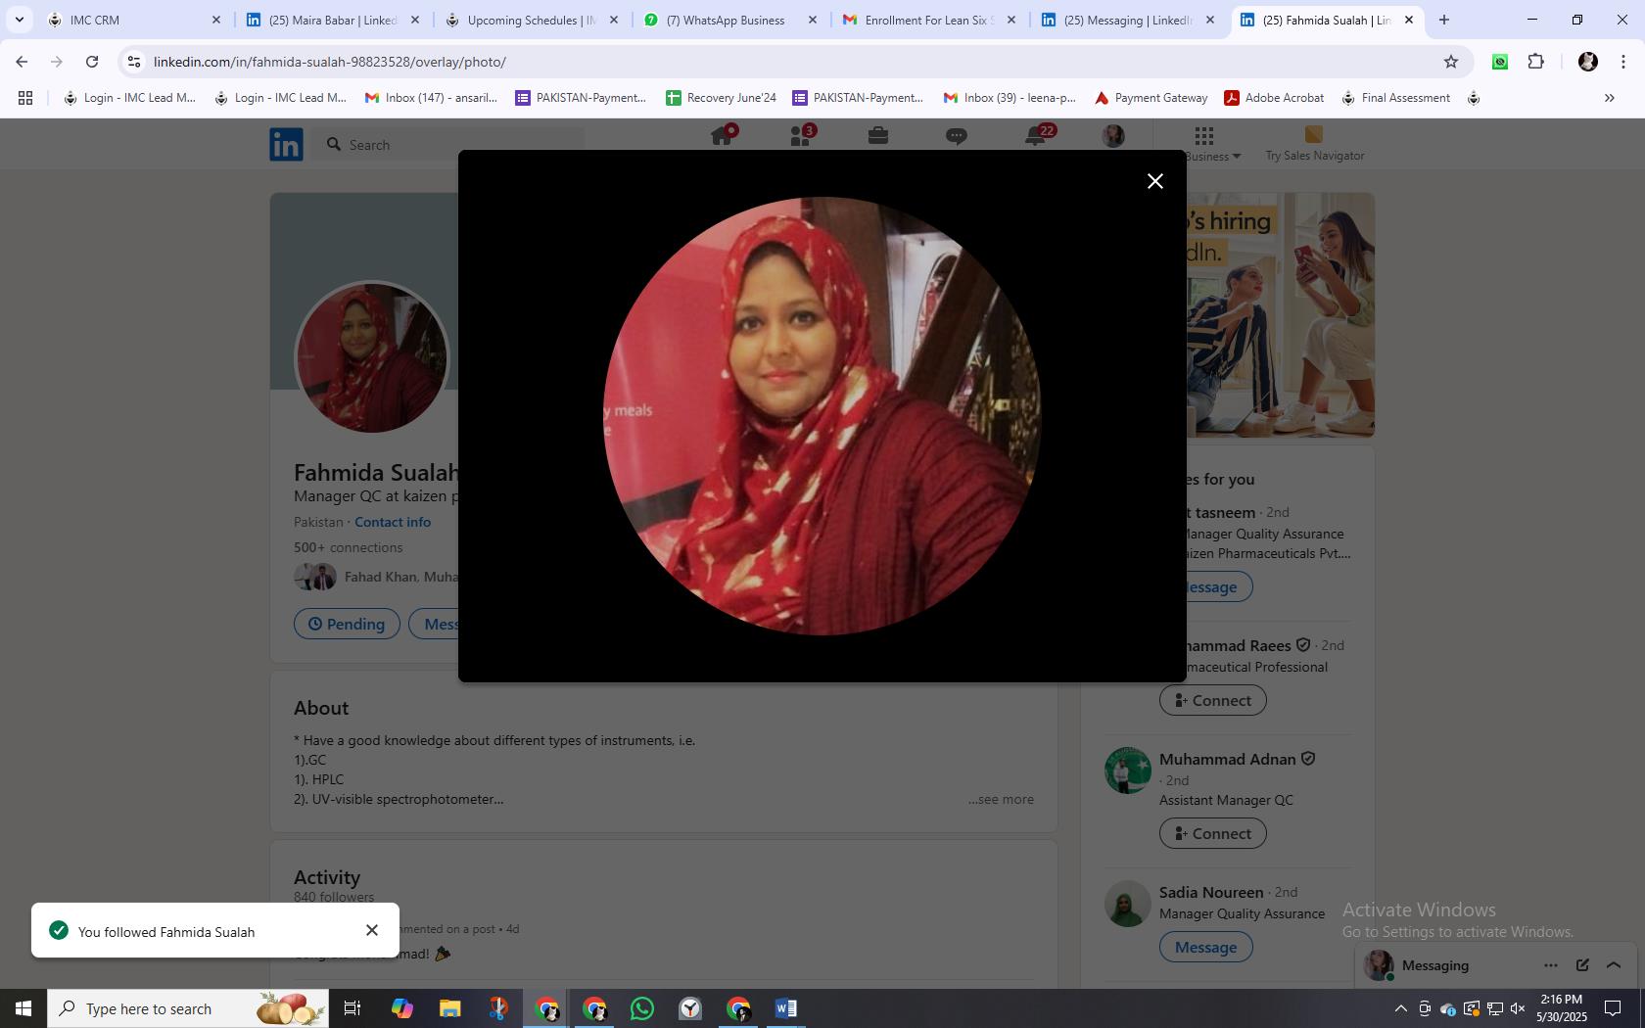
Task: Dismiss the 'You followed Fahmida Sualah' toast
Action: pyautogui.click(x=372, y=930)
